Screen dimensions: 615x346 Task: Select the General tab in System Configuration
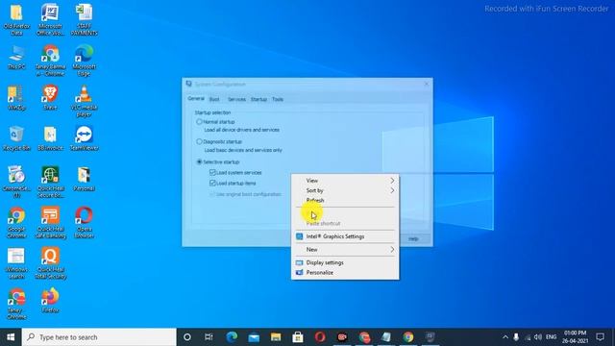click(x=196, y=98)
